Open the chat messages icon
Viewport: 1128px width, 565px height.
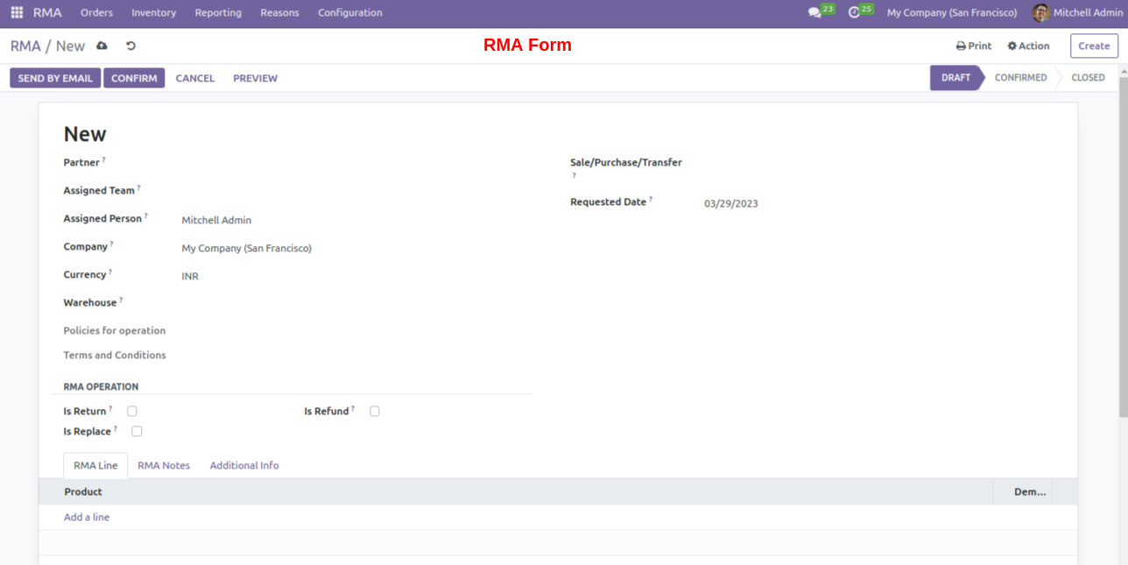[814, 12]
